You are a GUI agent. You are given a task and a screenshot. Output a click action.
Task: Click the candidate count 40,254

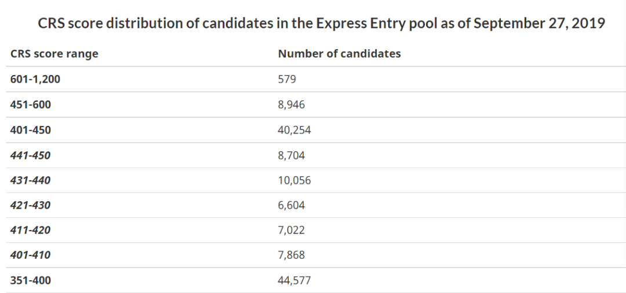[294, 130]
